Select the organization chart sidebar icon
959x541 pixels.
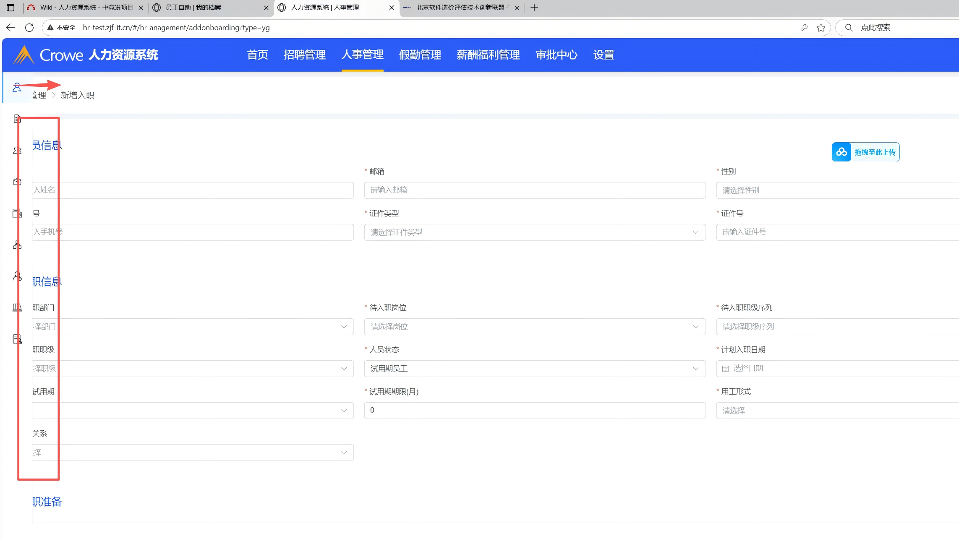click(x=17, y=245)
